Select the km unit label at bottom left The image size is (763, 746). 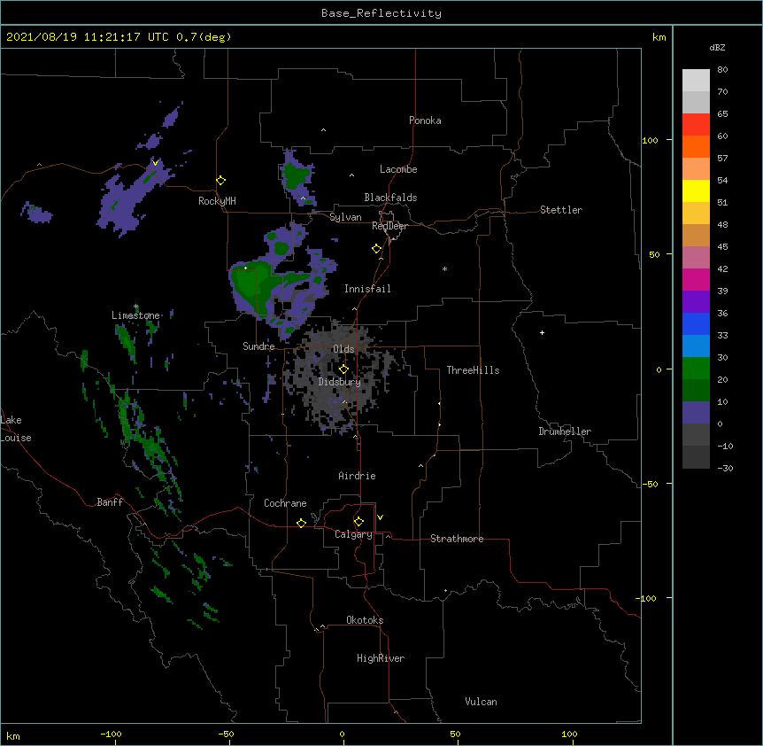[x=13, y=736]
